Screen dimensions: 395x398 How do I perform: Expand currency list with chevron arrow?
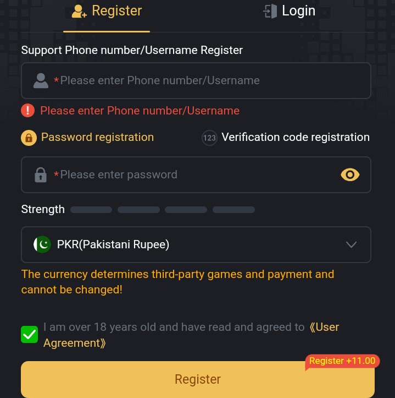coord(352,244)
